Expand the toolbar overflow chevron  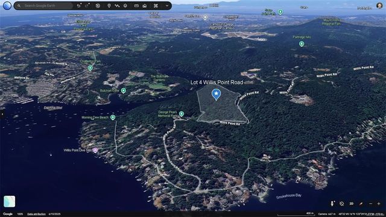coord(167,5)
